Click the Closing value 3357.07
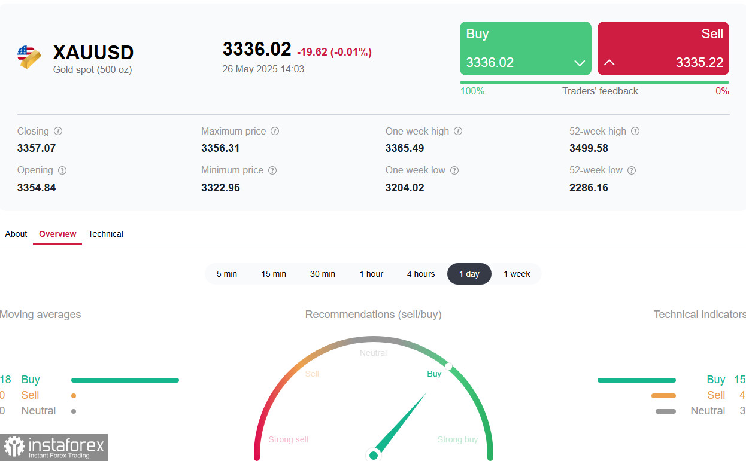The height and width of the screenshot is (461, 746). pos(37,148)
